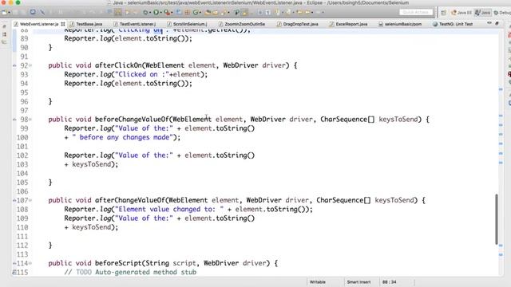Click the "Clicked on :" string on line 93
This screenshot has width=511, height=287.
(142, 74)
